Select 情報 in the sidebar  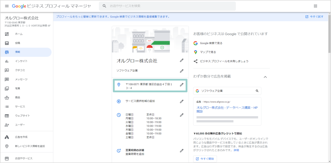pos(26,52)
